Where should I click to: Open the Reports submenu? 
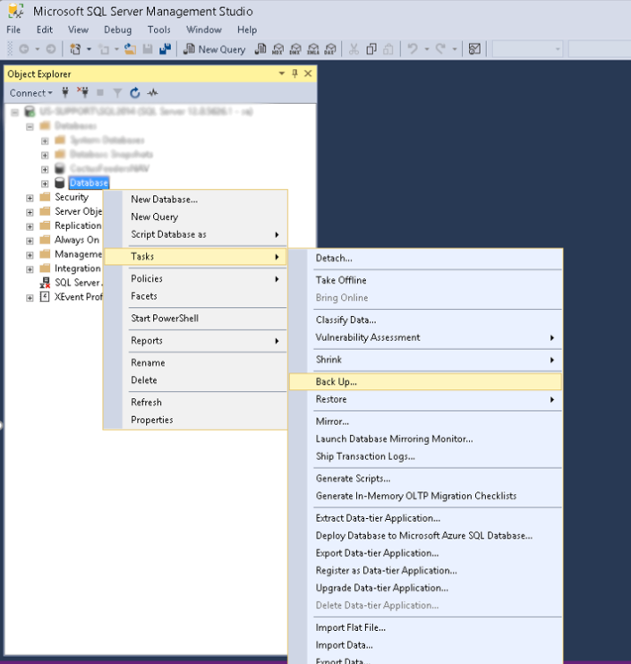(x=195, y=340)
